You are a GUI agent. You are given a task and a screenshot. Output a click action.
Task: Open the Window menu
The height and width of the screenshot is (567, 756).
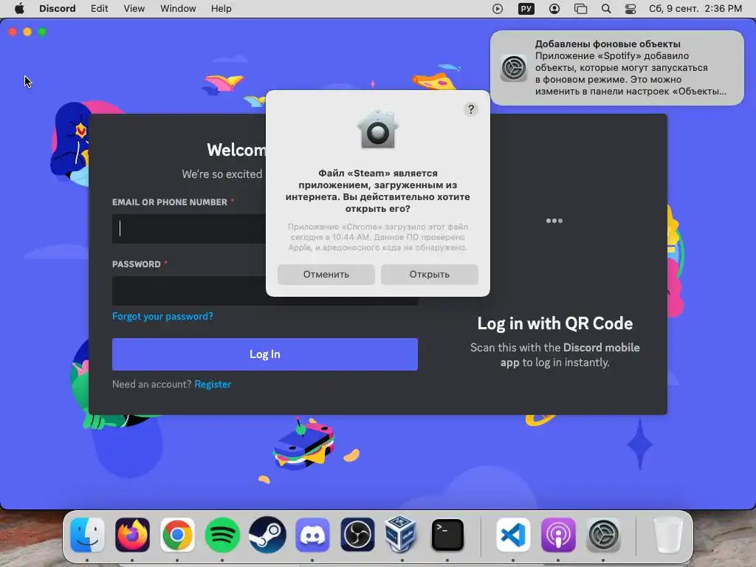point(178,9)
